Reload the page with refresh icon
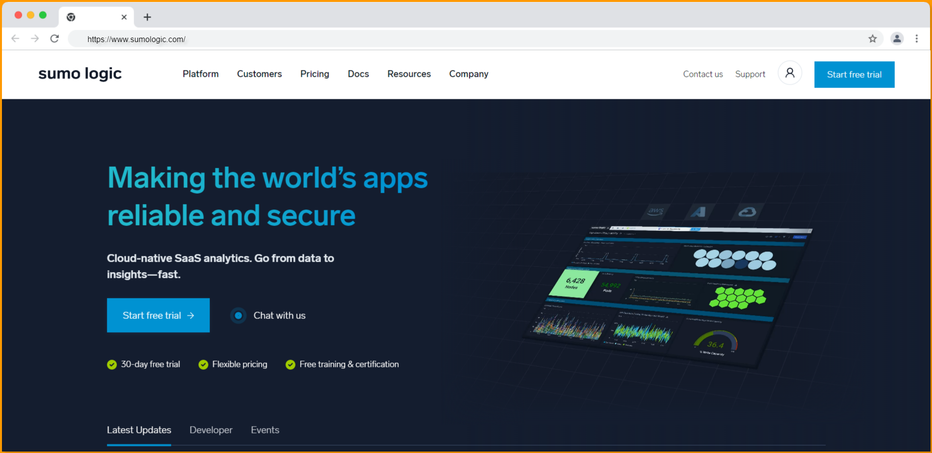 (x=55, y=39)
